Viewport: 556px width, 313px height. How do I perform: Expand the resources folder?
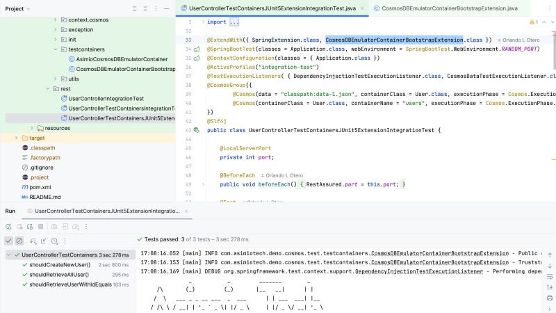pos(32,128)
